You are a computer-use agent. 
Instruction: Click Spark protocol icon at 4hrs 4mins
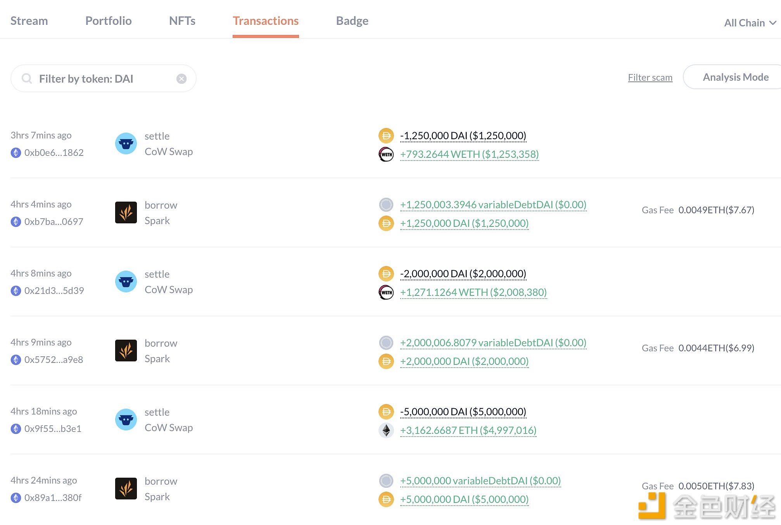click(126, 212)
